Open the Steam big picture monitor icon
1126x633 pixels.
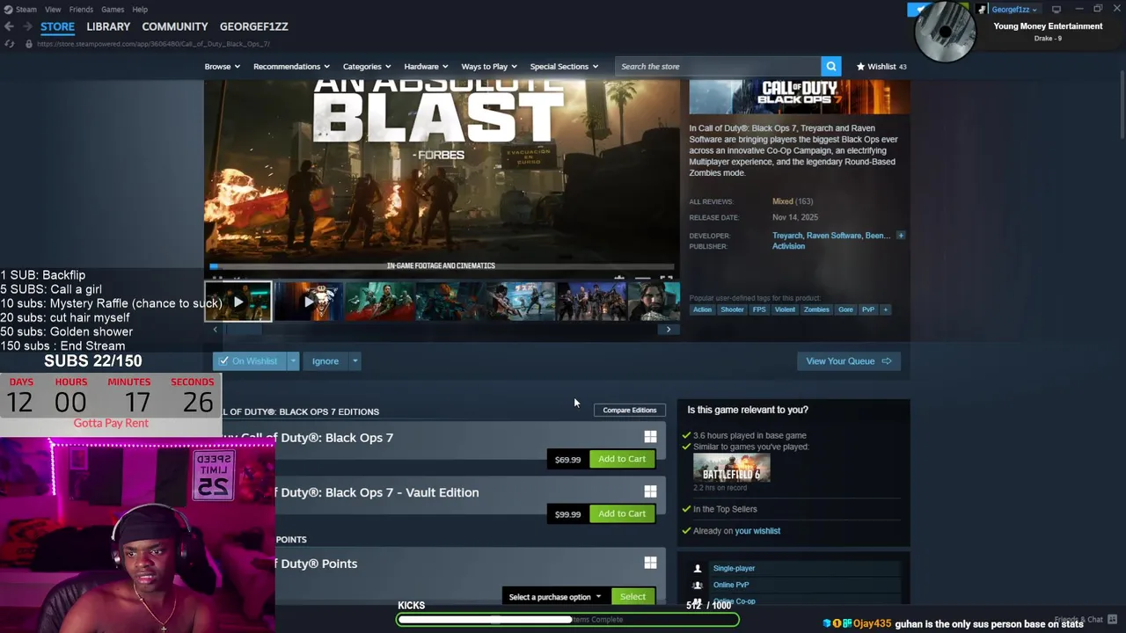click(1057, 9)
